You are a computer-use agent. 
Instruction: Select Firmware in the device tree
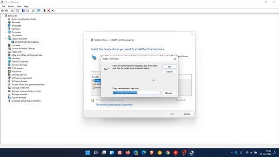click(x=16, y=45)
